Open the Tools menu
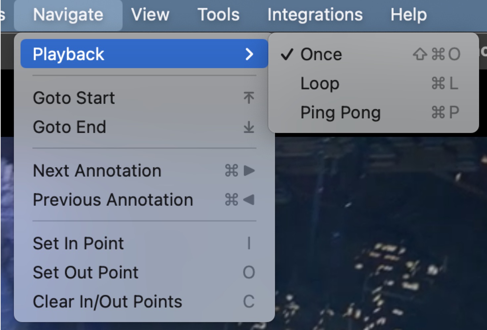Image resolution: width=487 pixels, height=330 pixels. [218, 15]
